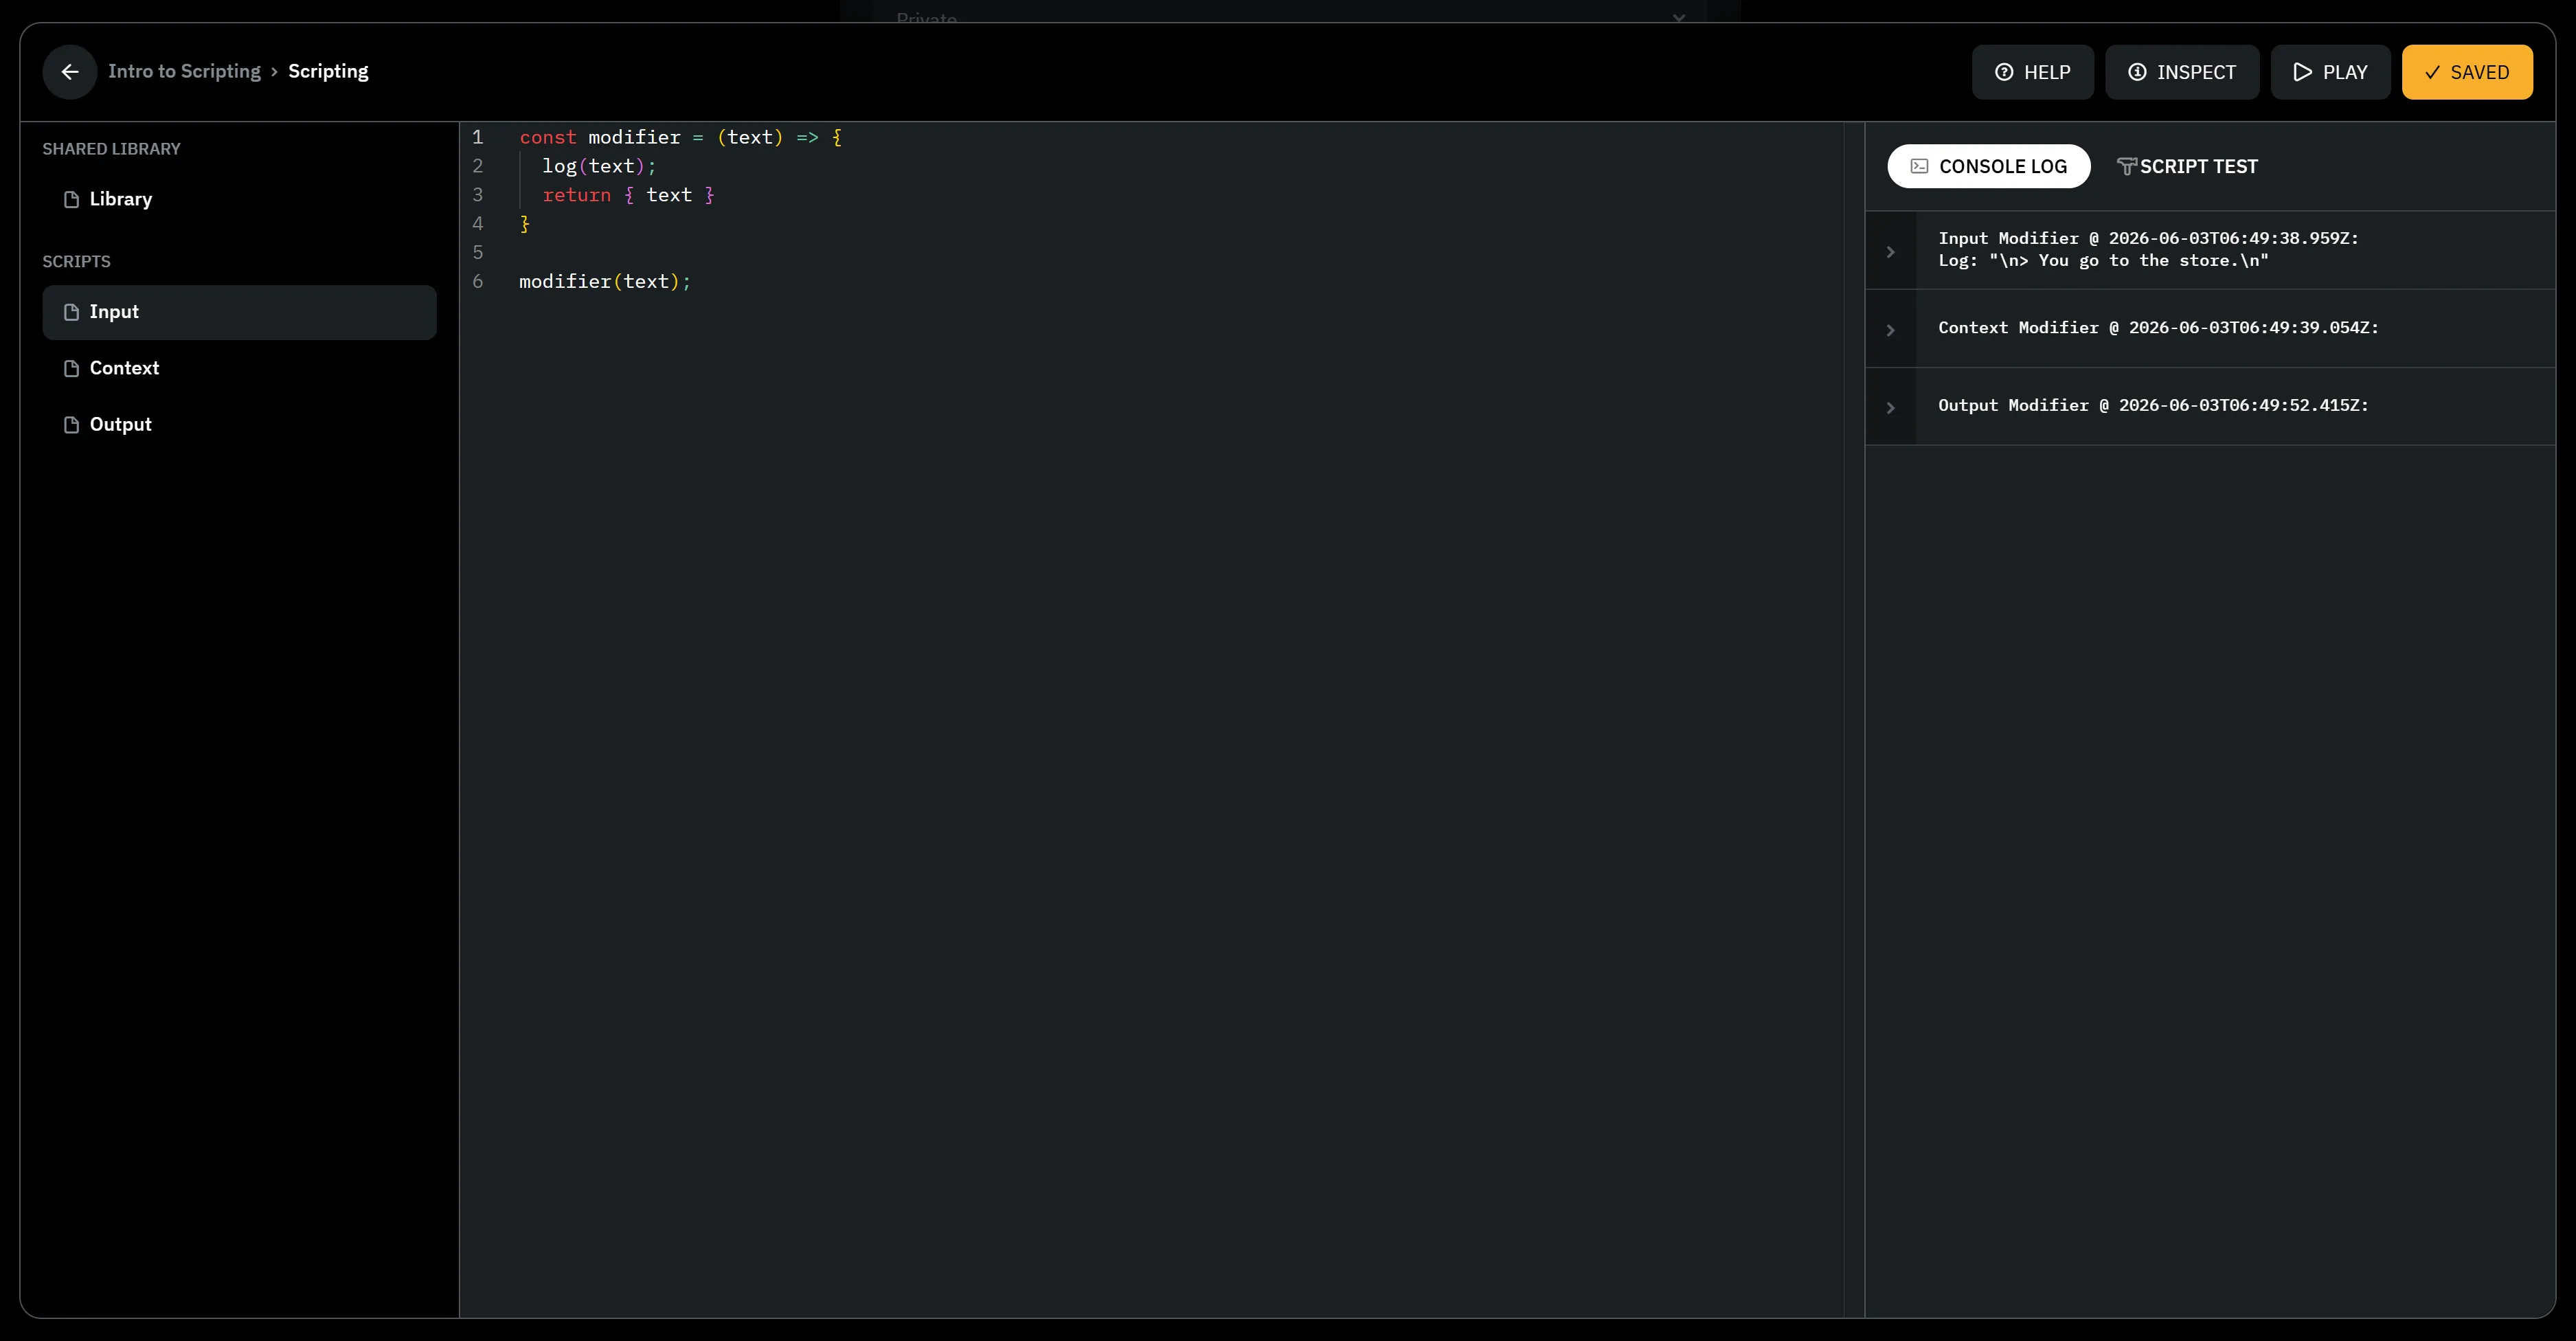Select the Output script
Image resolution: width=2576 pixels, height=1341 pixels.
click(x=239, y=424)
